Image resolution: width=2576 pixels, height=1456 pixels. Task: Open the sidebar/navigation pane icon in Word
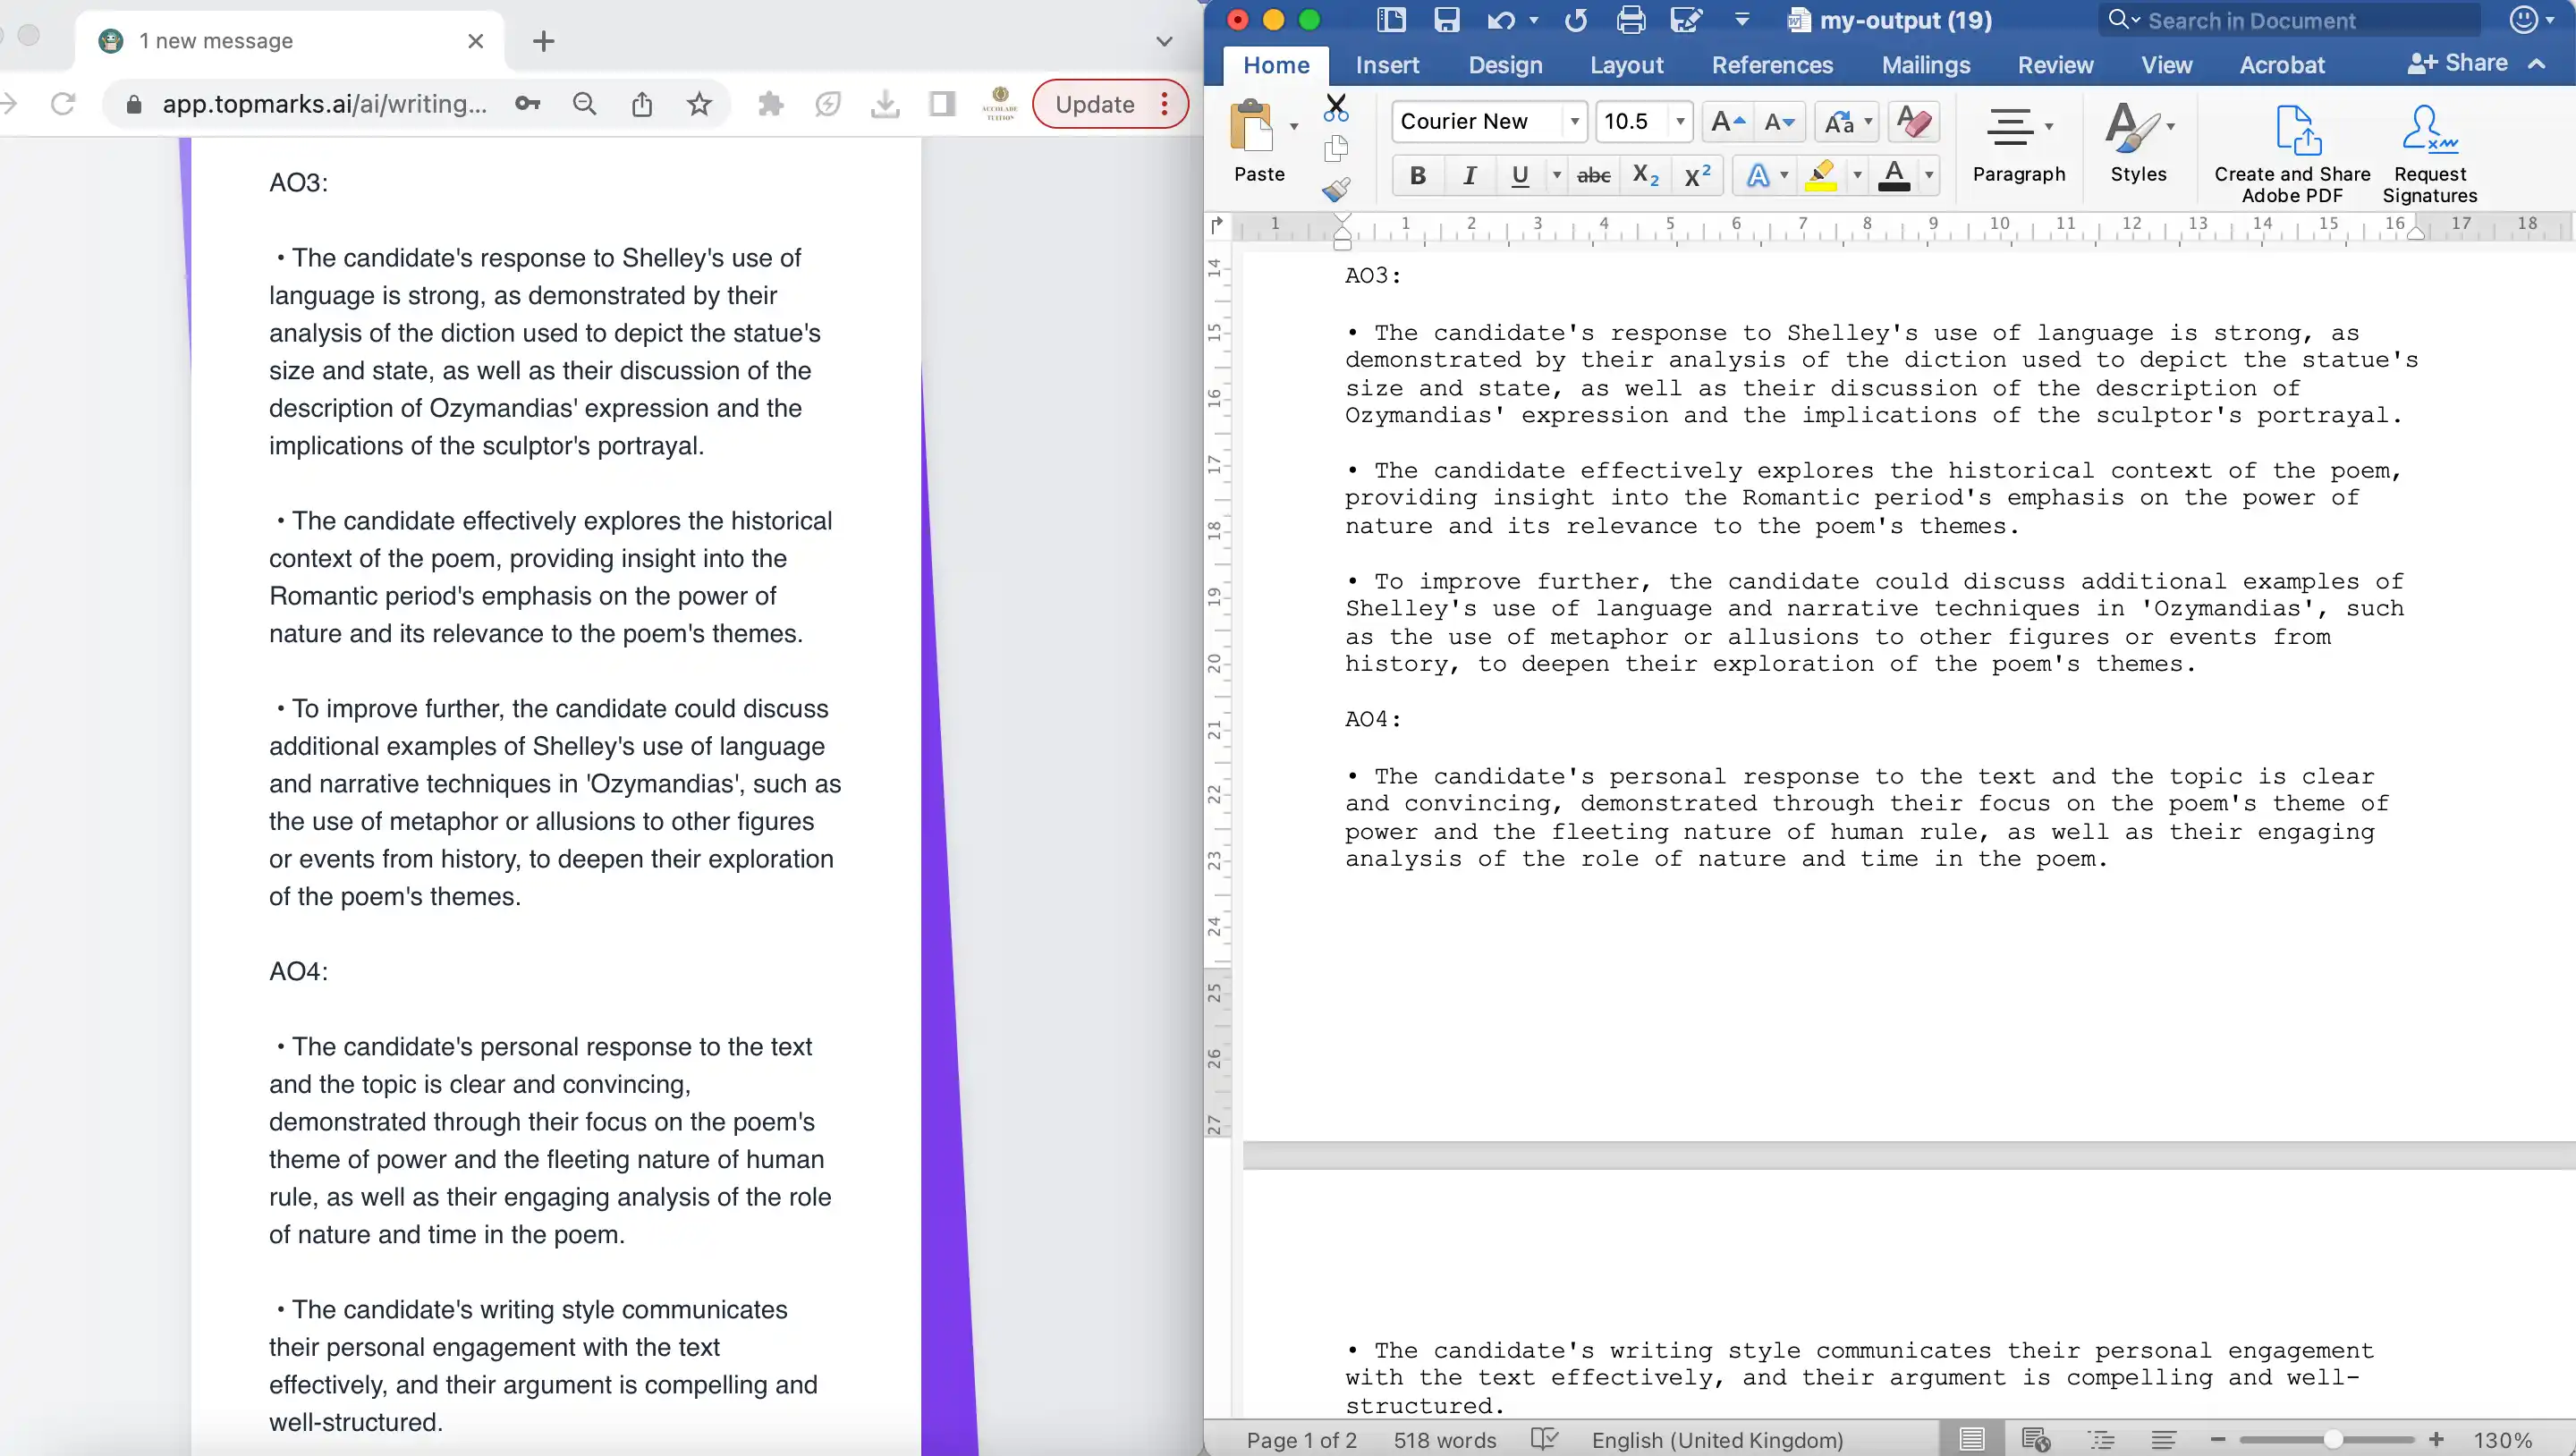tap(1391, 20)
